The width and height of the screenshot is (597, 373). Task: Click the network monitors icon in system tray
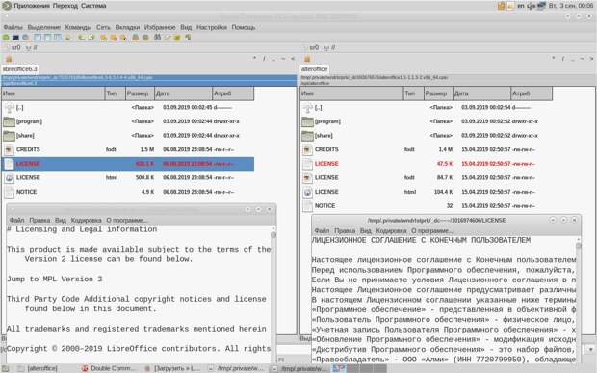pos(541,6)
